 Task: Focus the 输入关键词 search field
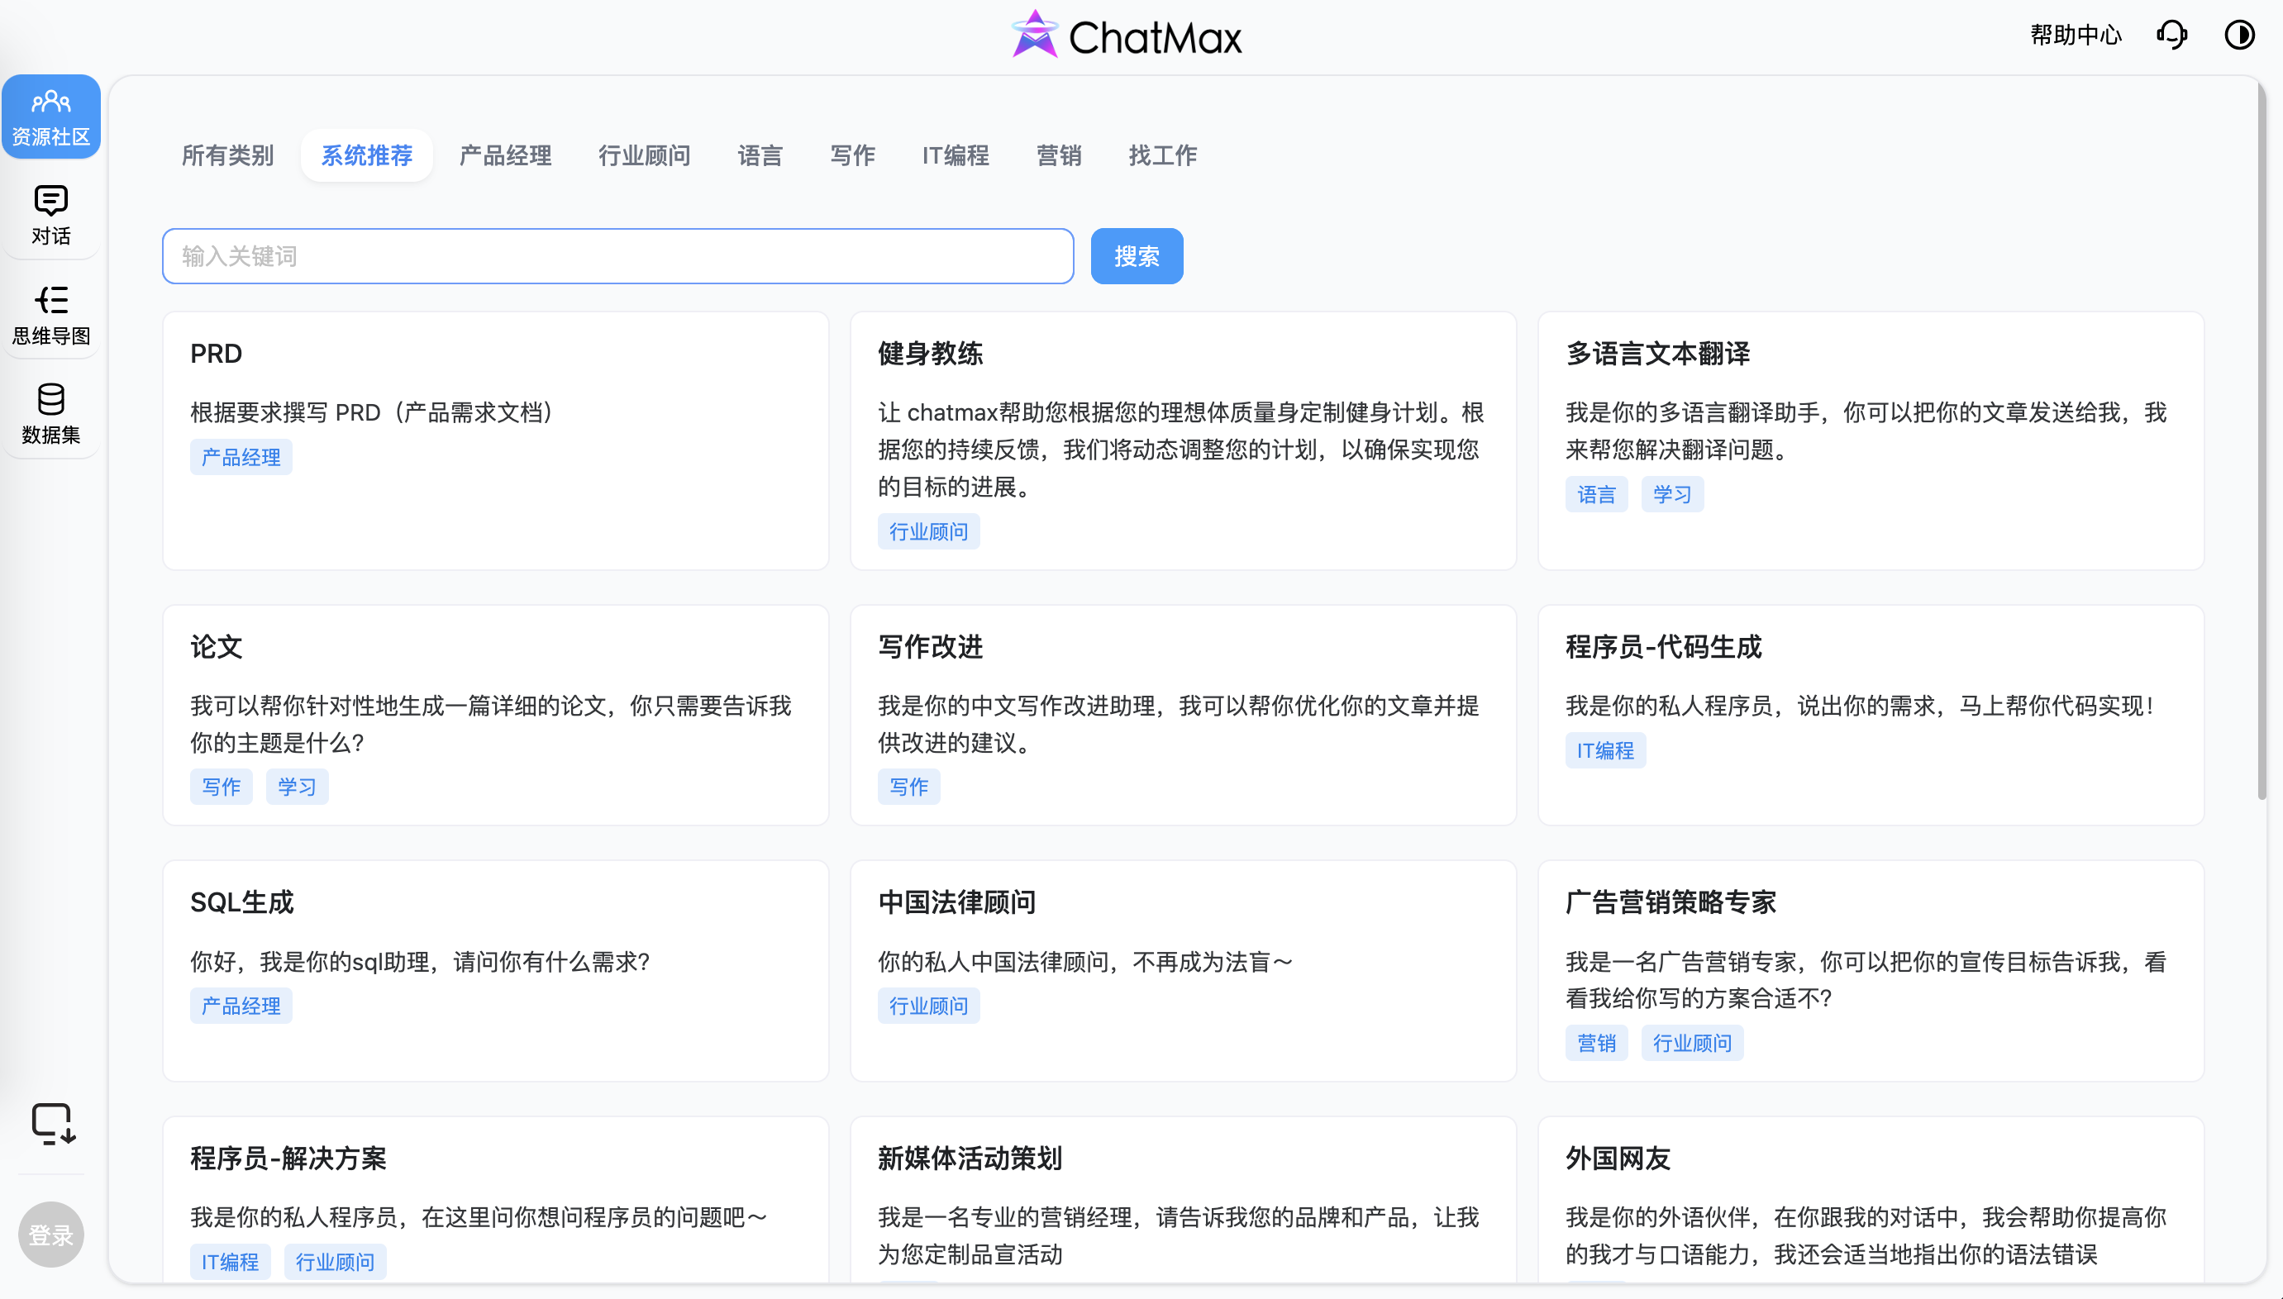[617, 256]
